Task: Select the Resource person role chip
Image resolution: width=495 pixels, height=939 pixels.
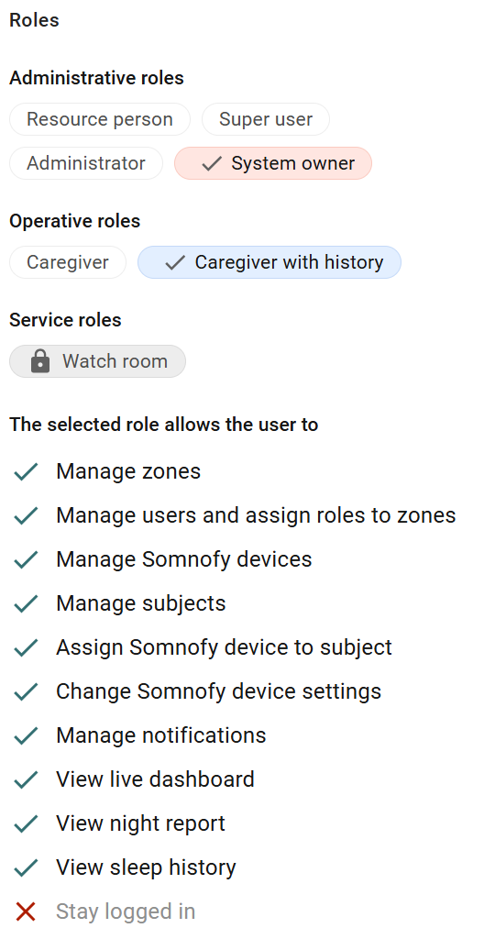Action: coord(100,119)
